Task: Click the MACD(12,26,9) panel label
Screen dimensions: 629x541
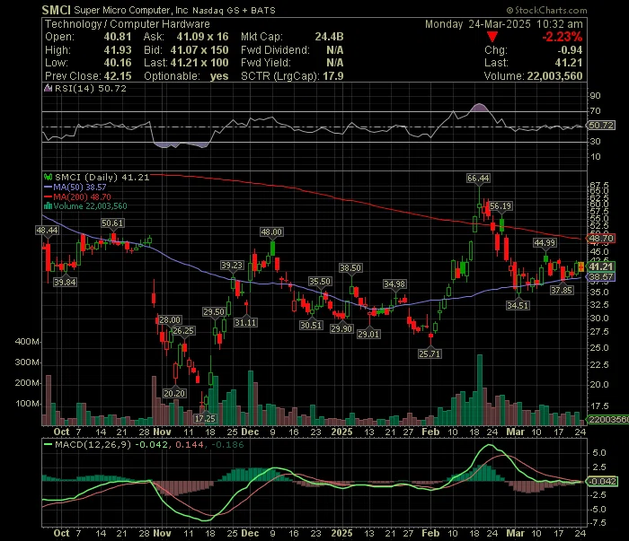Action: point(93,444)
